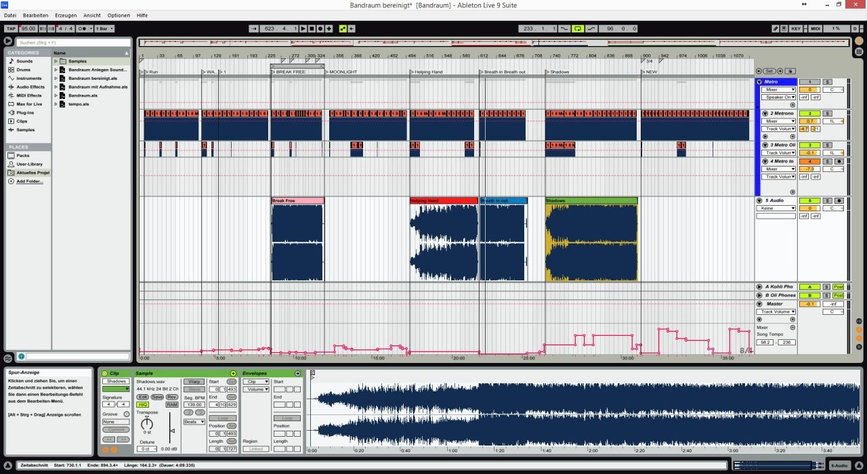Click Next Locator arrow button
Screen dimensions: 867x474
780,71
